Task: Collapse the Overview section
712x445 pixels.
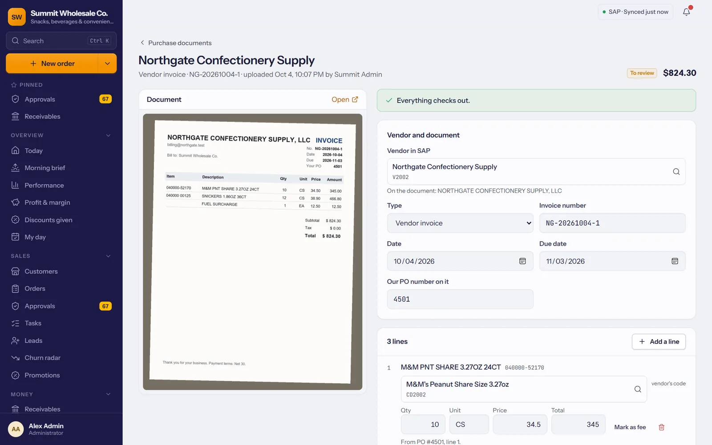Action: coord(108,135)
